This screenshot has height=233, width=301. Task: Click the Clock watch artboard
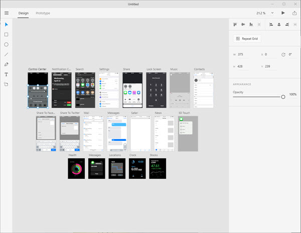coord(137,168)
